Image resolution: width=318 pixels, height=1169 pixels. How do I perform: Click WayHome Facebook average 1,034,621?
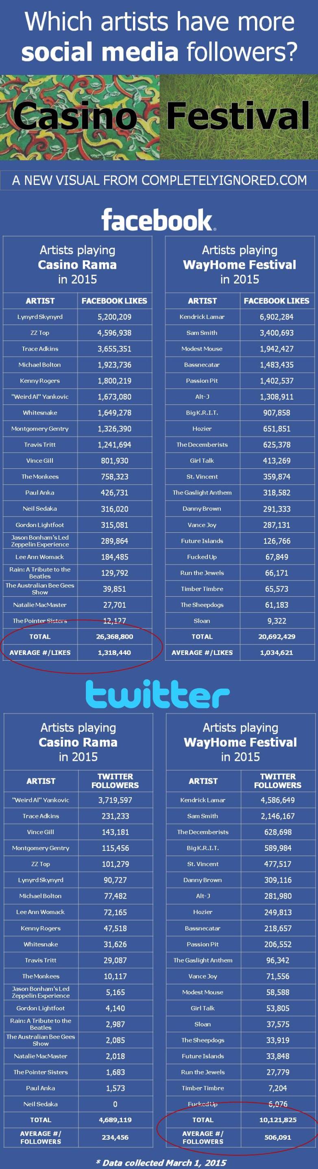(x=277, y=653)
